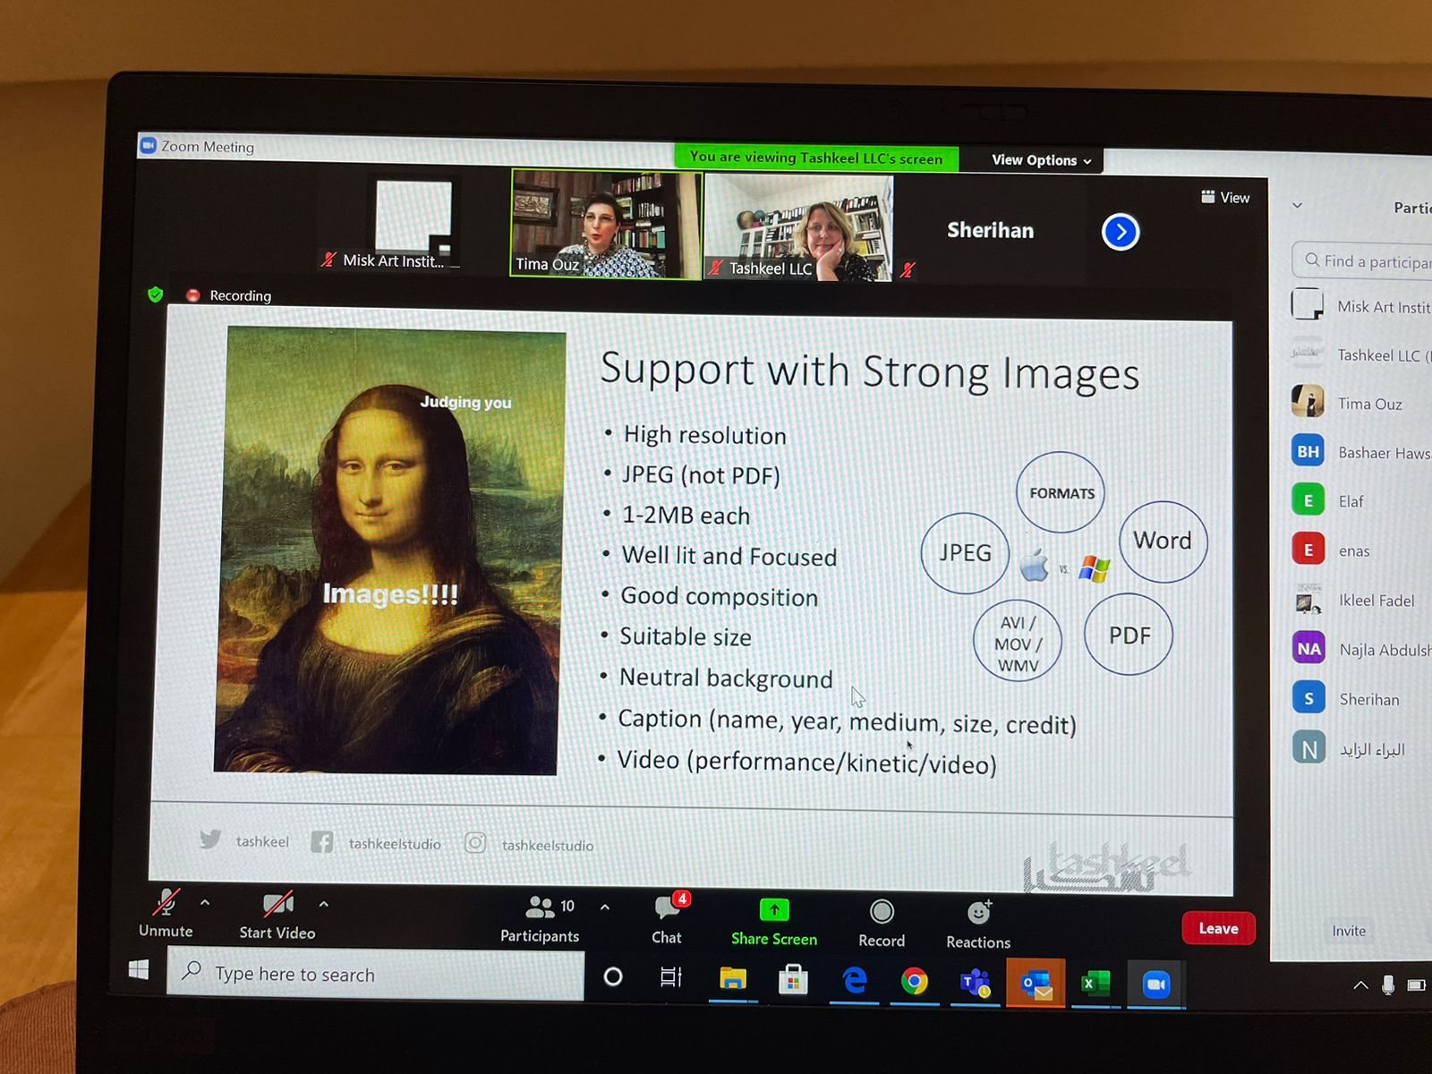The image size is (1432, 1074).
Task: Open Google Chrome from the taskbar
Action: tap(914, 983)
